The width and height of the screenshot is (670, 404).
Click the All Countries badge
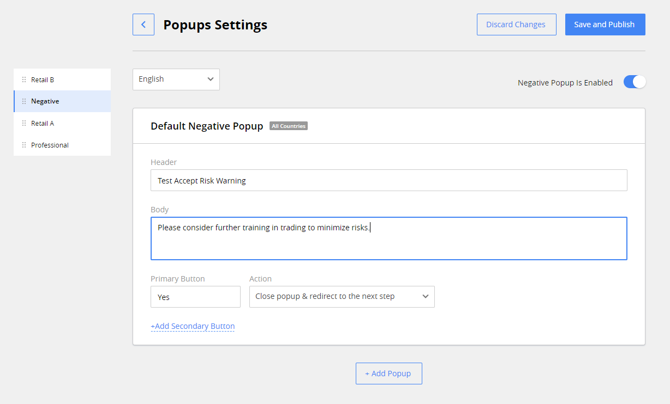click(288, 126)
